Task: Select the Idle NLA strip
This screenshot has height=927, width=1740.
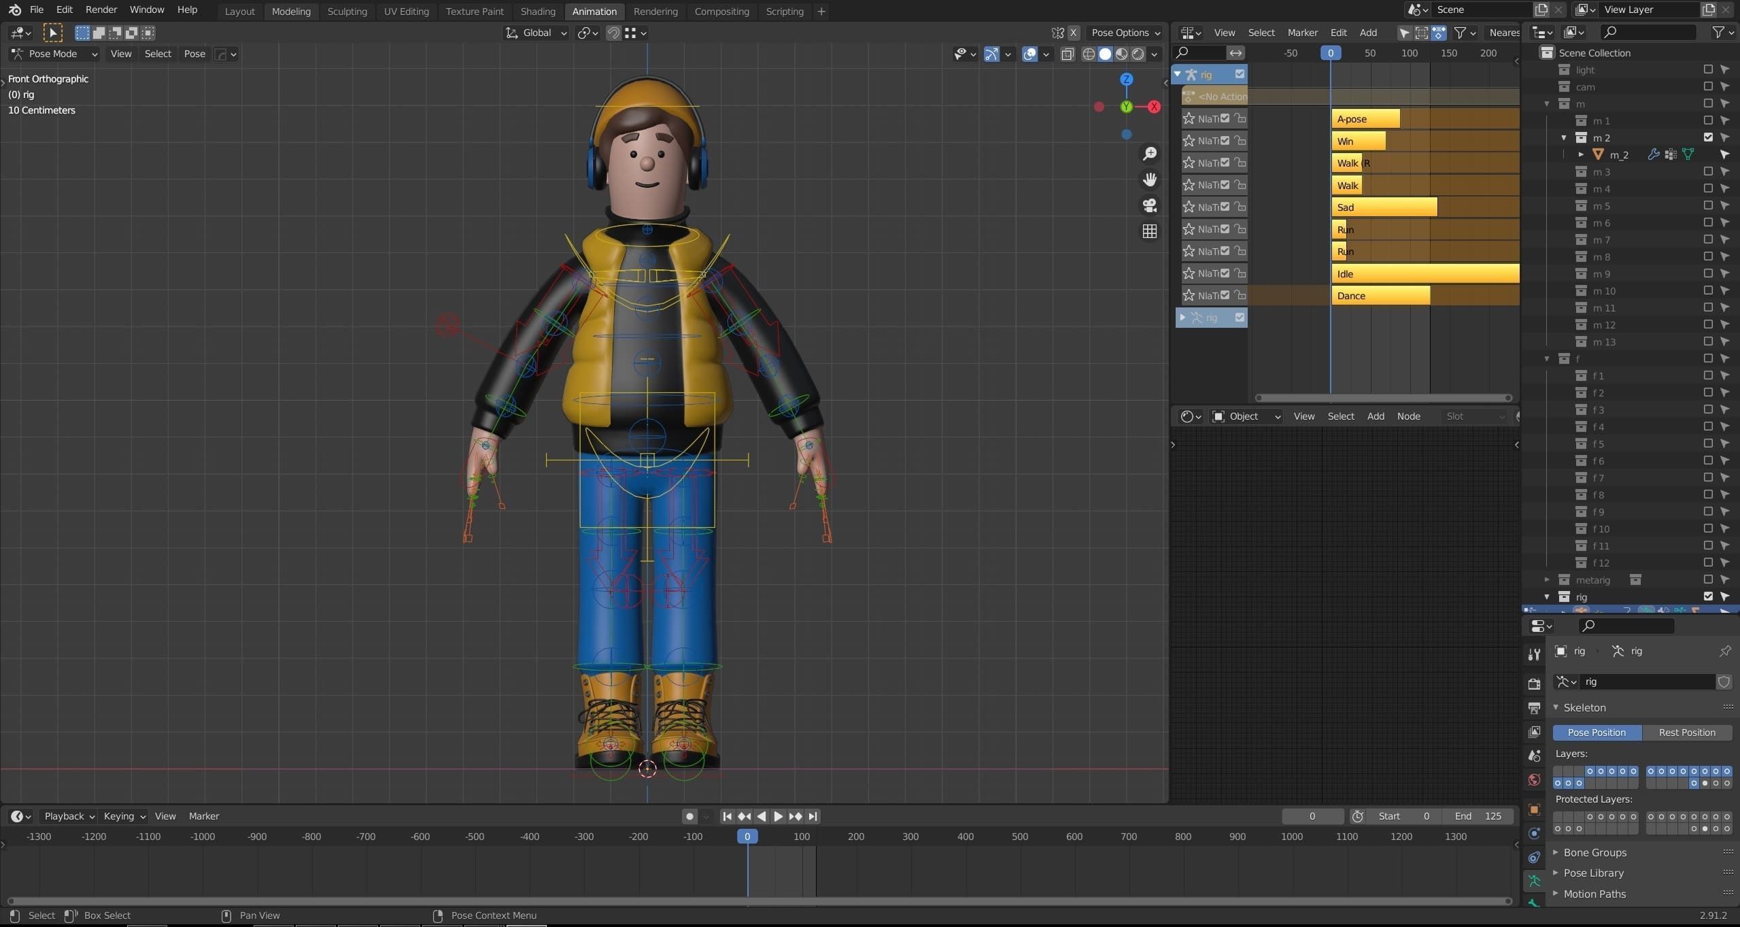Action: pyautogui.click(x=1425, y=273)
